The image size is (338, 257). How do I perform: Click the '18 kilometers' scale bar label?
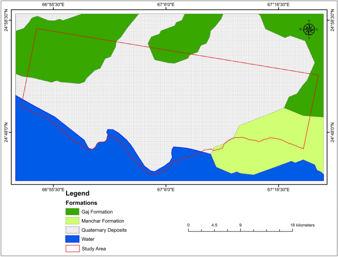point(302,225)
